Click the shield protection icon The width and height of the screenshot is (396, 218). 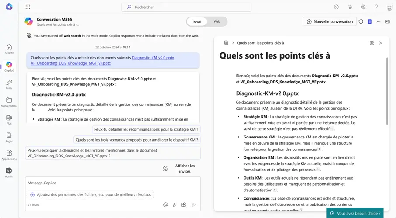click(361, 22)
